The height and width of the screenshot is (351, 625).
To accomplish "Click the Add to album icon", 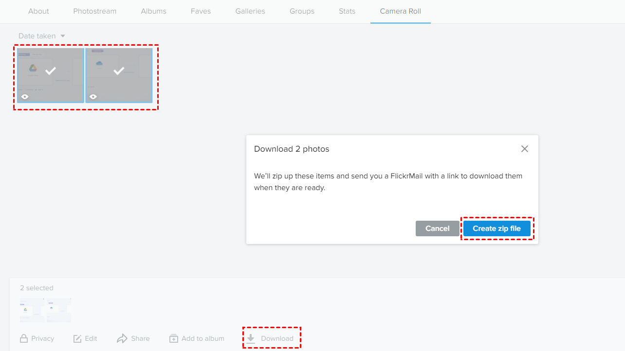I will point(174,338).
